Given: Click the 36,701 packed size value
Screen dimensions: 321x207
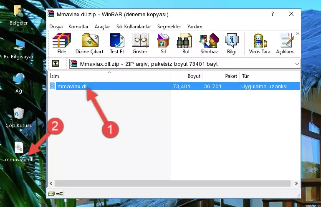Looking at the screenshot, I should pos(213,87).
